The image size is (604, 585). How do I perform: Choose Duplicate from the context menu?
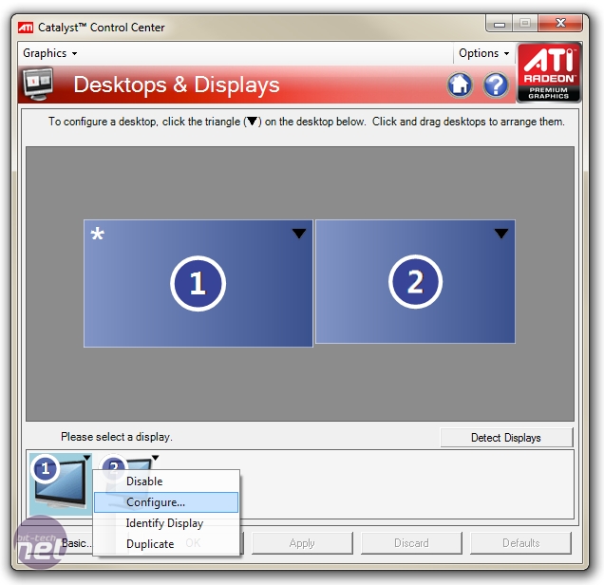point(166,544)
